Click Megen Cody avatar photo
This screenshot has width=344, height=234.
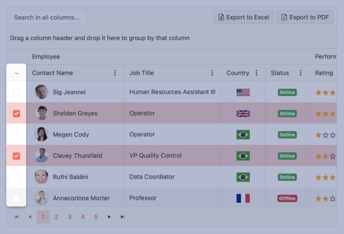pyautogui.click(x=41, y=134)
